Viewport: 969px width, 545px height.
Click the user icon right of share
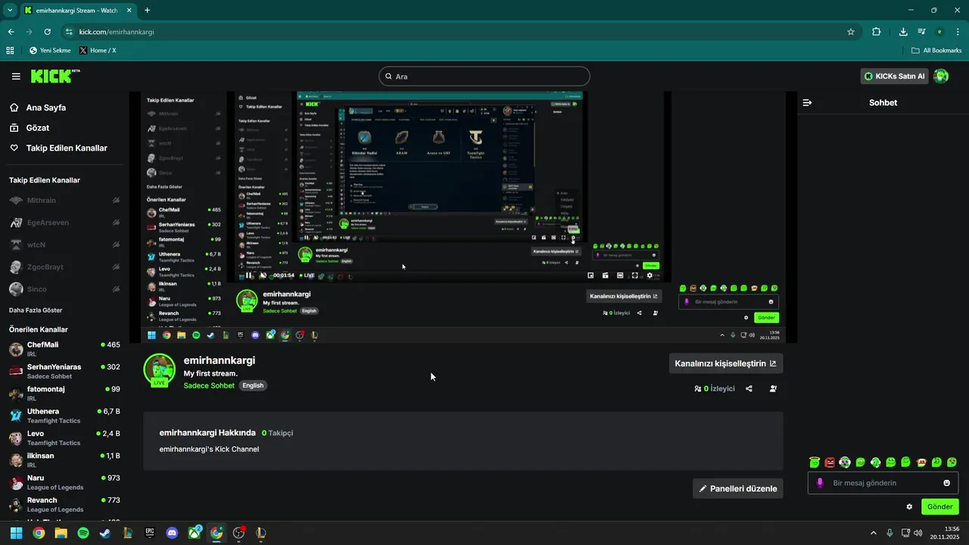773,388
